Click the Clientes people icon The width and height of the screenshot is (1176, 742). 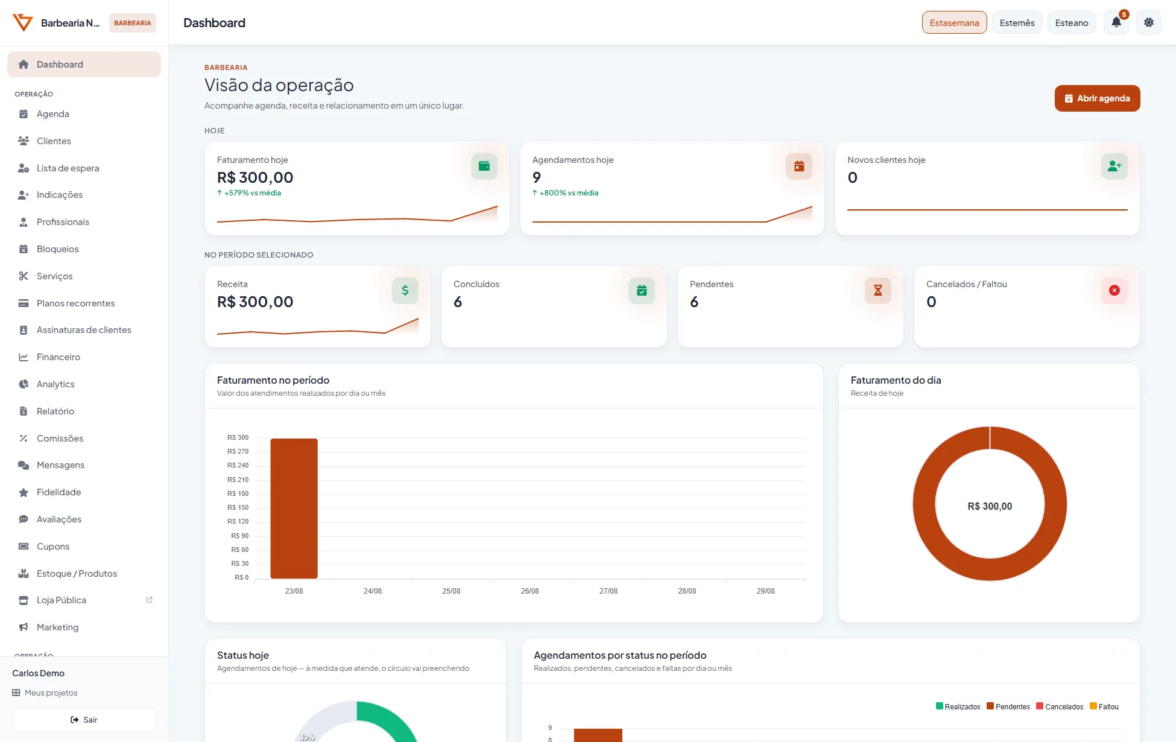(24, 141)
